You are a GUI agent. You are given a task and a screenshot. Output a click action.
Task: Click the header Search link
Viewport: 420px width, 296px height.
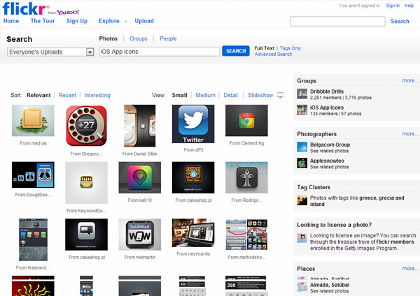point(400,21)
